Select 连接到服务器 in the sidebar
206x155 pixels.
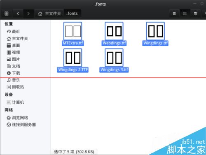click(21, 125)
